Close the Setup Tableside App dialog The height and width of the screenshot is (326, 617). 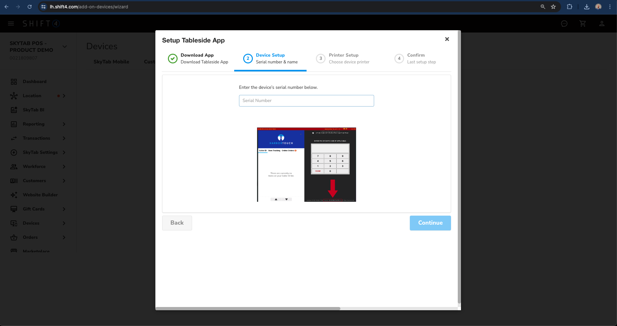tap(447, 39)
